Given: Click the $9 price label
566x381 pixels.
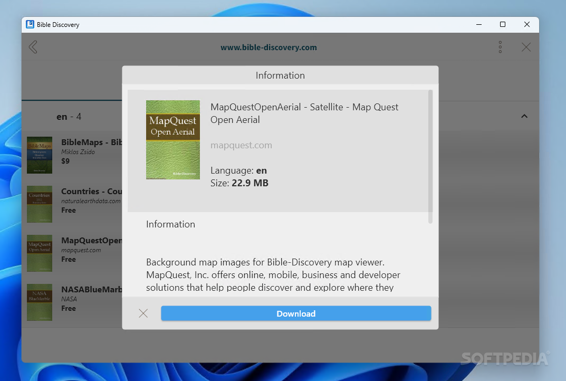Looking at the screenshot, I should [65, 161].
